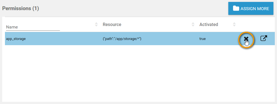The width and height of the screenshot is (277, 104).
Task: Sort Activated column descending with down arrow
Action: [234, 26]
